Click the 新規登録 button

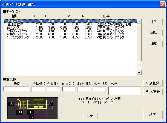153,83
